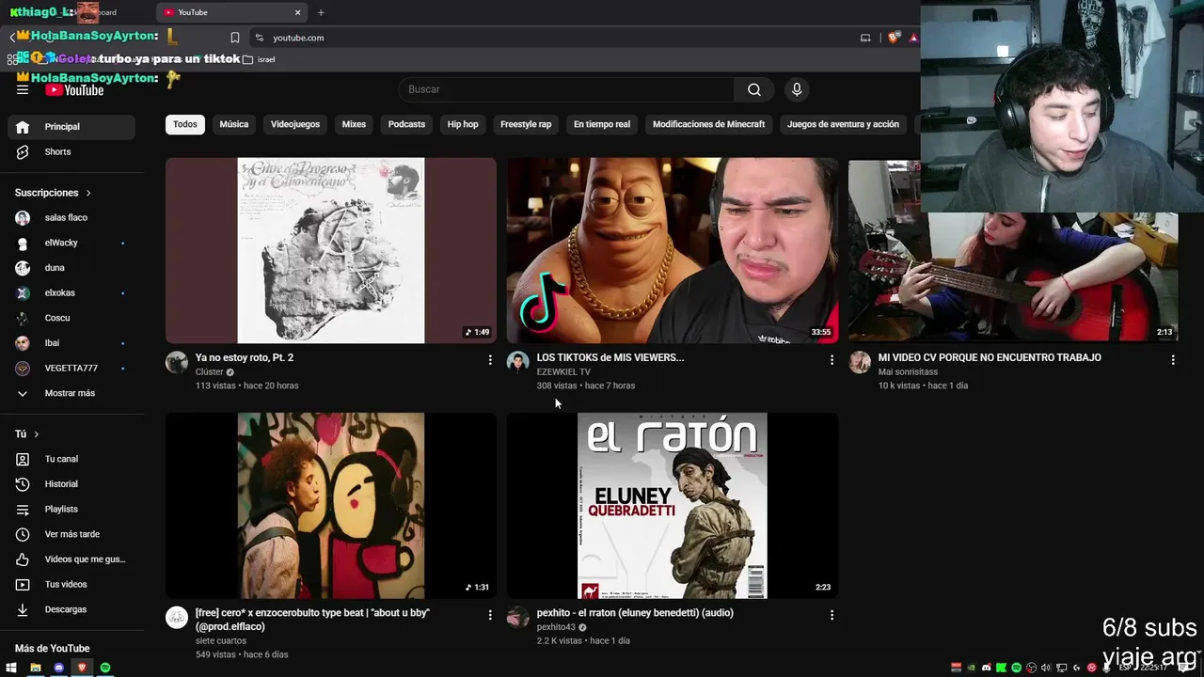Open a new browser tab
Screen dimensions: 1204x677
pyautogui.click(x=321, y=12)
